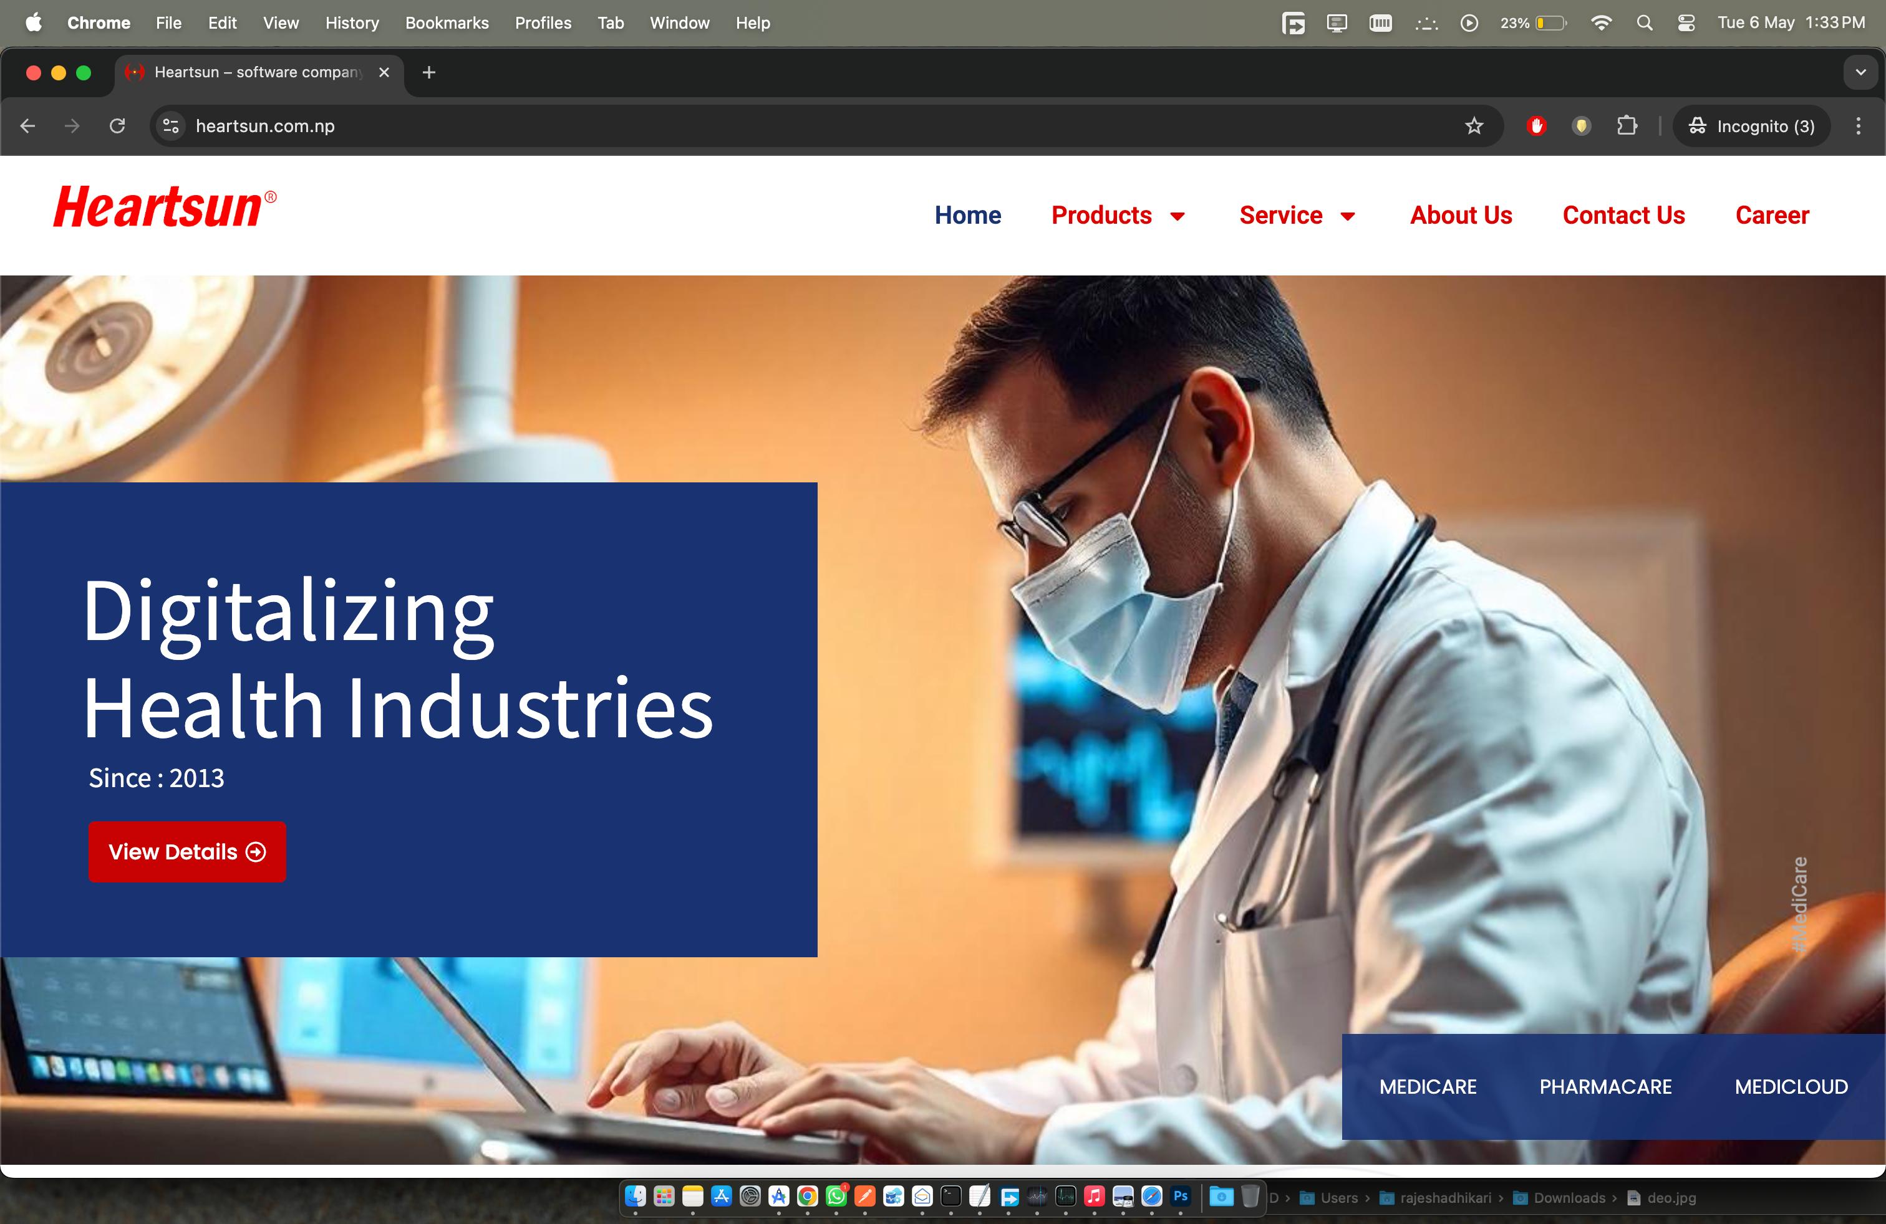Select the MEDICARE slider tab

pos(1427,1087)
